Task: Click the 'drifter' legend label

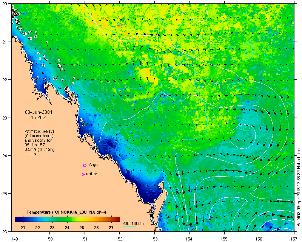Action: pyautogui.click(x=92, y=174)
